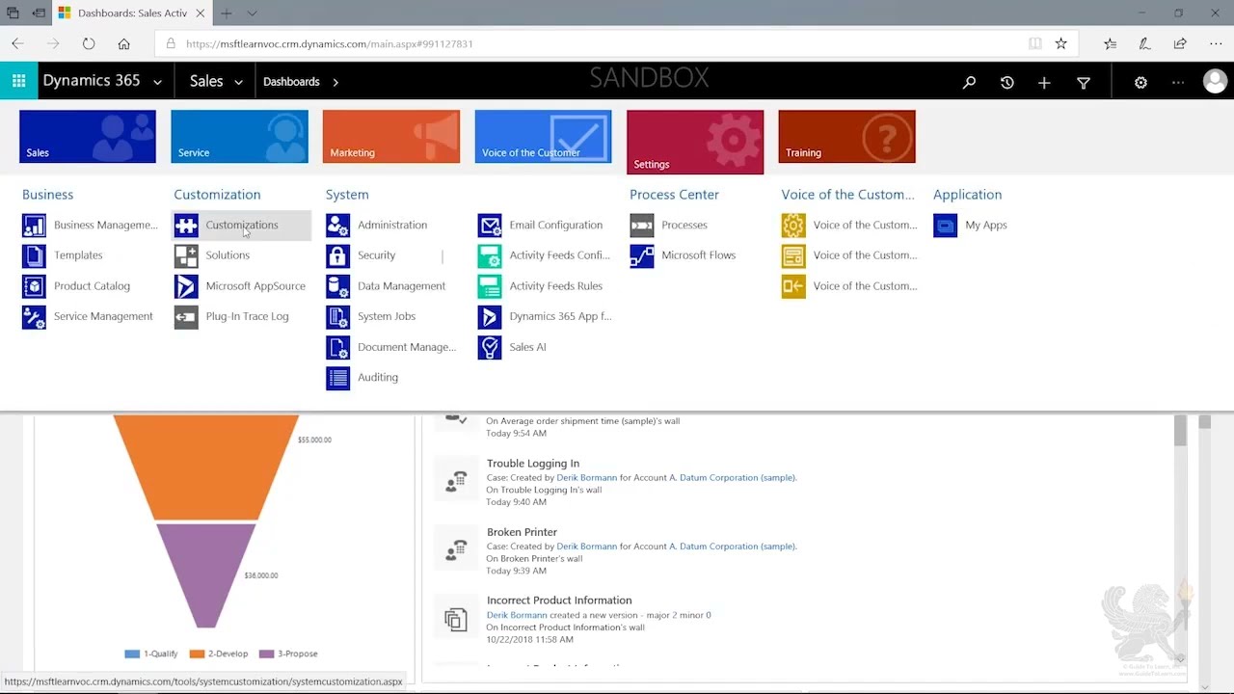
Task: Expand the Dynamics 365 dropdown
Action: (157, 82)
